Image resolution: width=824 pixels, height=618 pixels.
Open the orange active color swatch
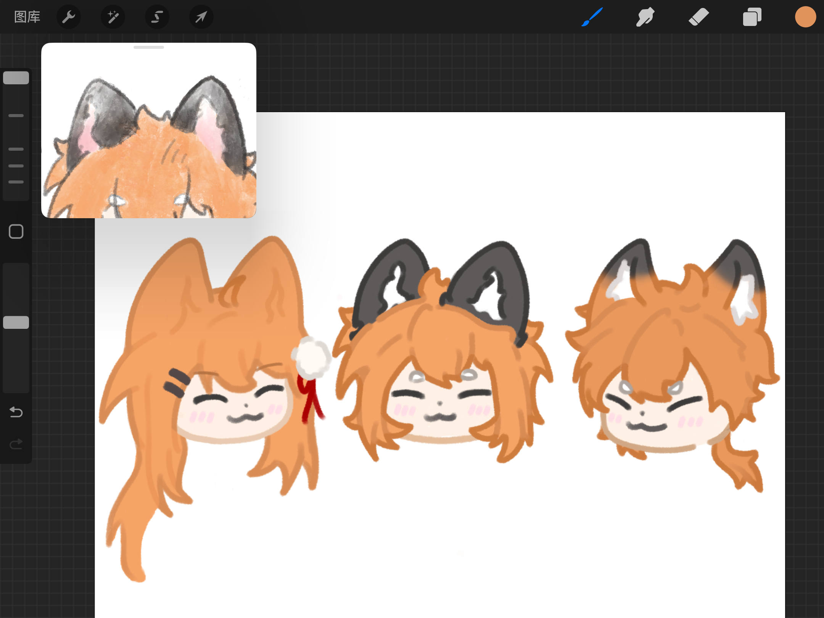coord(805,17)
